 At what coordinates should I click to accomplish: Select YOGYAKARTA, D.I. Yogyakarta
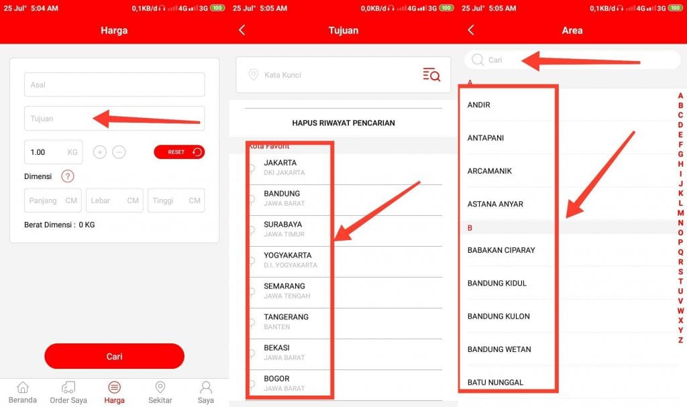click(343, 259)
